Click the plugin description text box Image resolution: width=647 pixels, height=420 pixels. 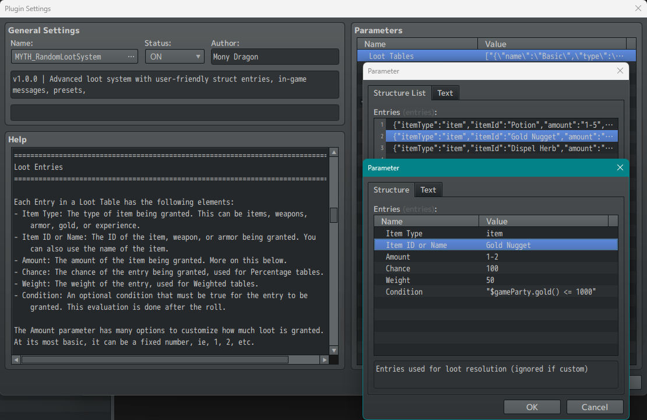[x=174, y=85]
